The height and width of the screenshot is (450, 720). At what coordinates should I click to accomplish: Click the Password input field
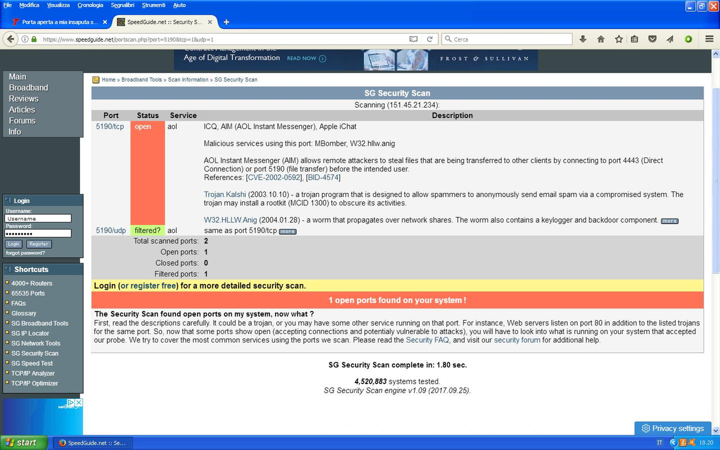click(x=38, y=233)
